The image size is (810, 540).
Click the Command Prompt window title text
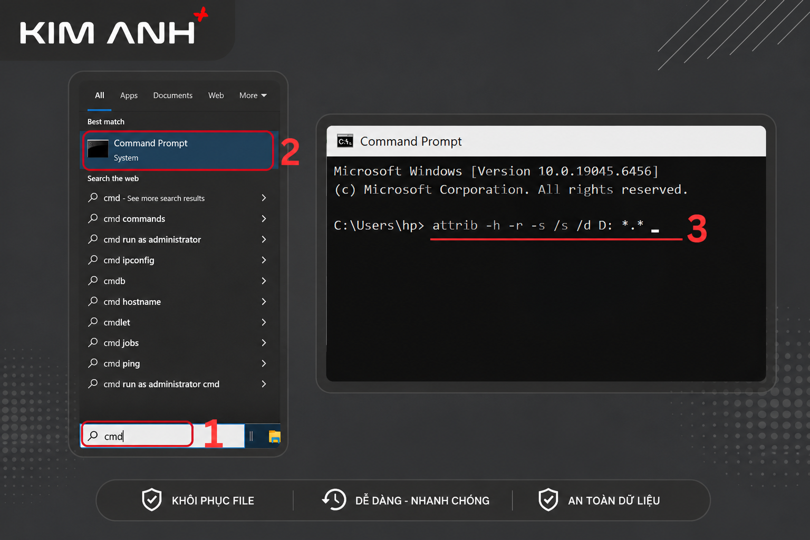coord(411,141)
